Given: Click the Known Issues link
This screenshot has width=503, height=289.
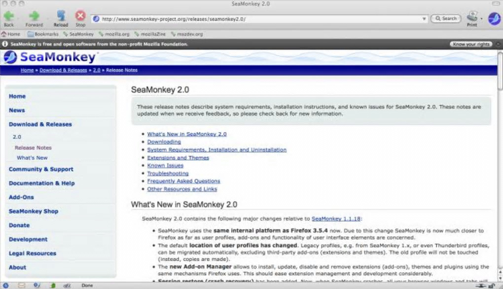Looking at the screenshot, I should click(x=165, y=166).
